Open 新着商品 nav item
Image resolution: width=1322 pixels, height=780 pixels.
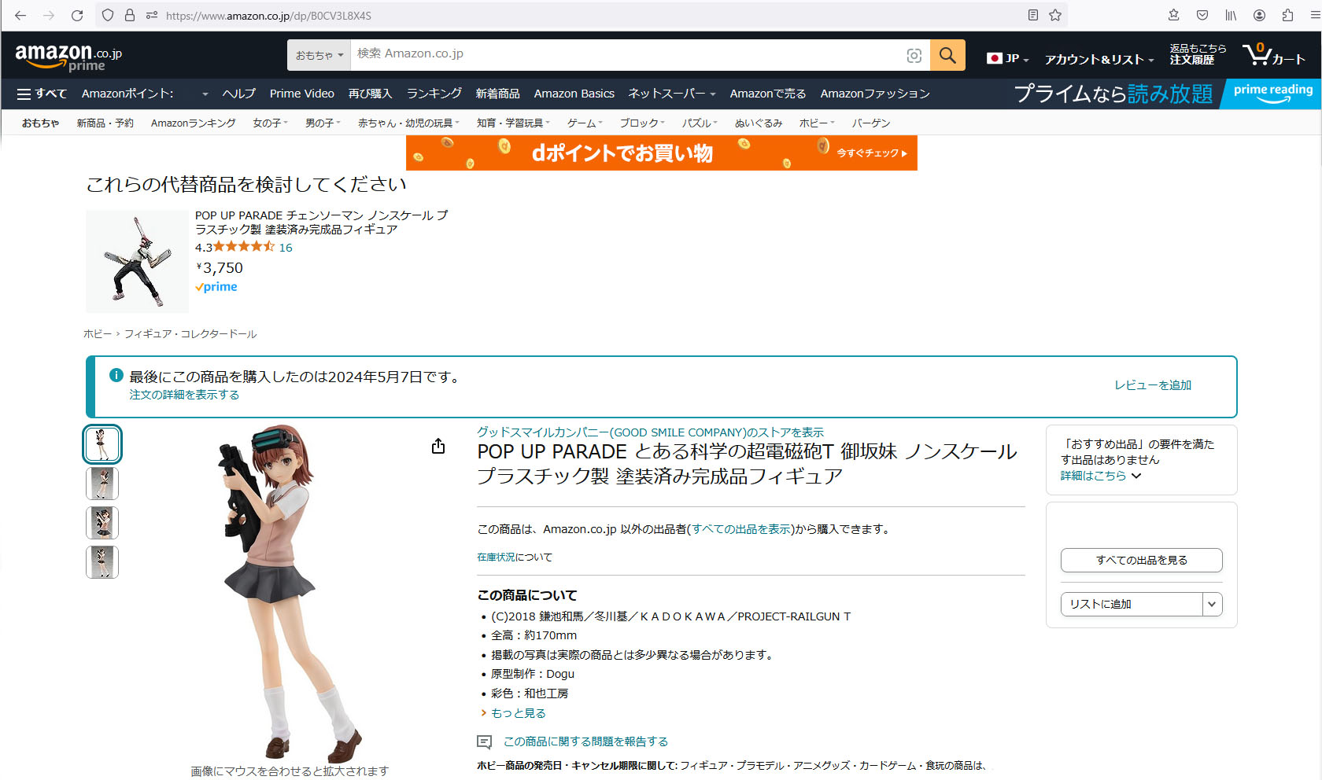pyautogui.click(x=497, y=94)
